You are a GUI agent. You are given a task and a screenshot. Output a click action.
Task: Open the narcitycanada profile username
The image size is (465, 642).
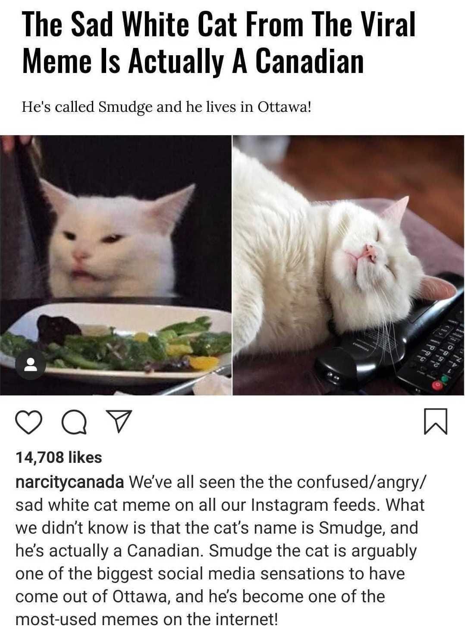(x=69, y=482)
